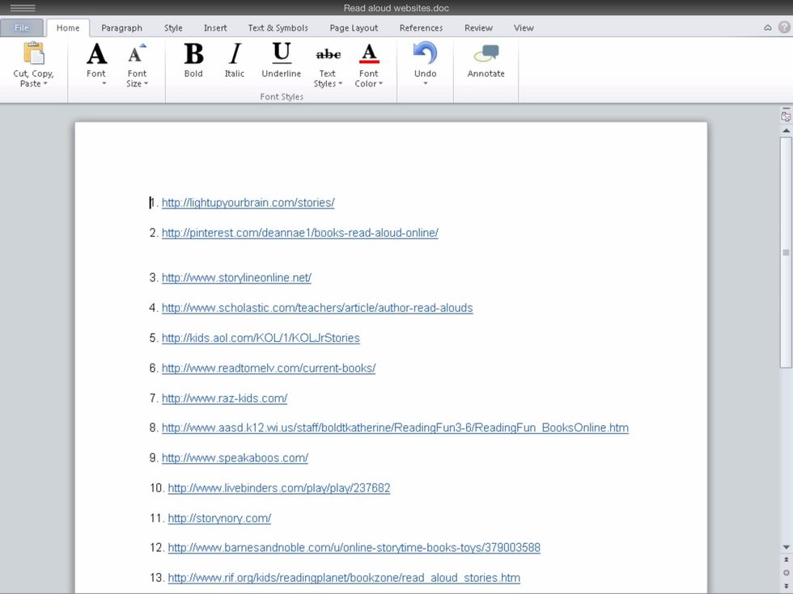Viewport: 793px width, 594px height.
Task: Toggle Underline formatting
Action: (280, 55)
